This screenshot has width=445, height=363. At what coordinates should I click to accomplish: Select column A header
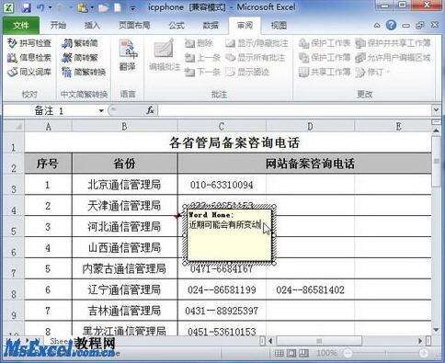coord(49,126)
